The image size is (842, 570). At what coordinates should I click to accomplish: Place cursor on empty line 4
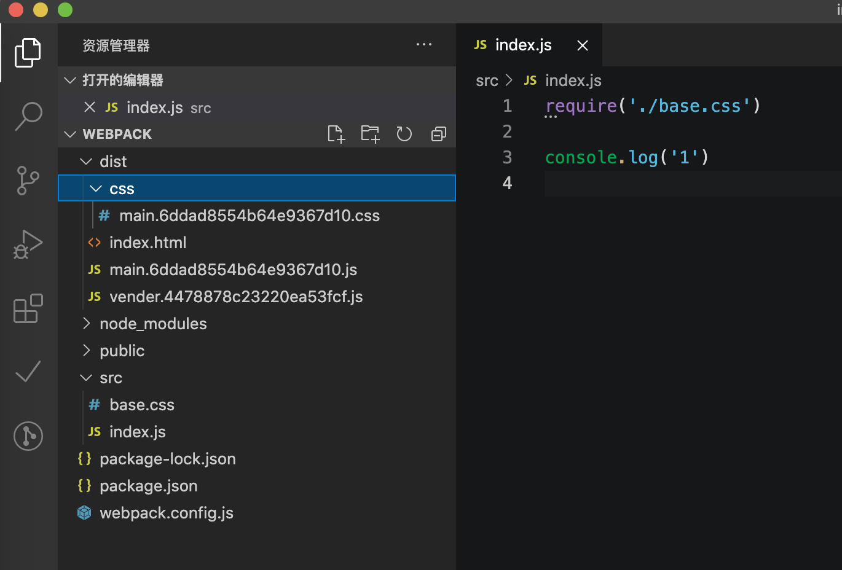point(693,183)
